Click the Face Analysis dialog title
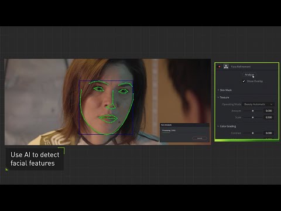This screenshot has width=281, height=211. point(166,125)
